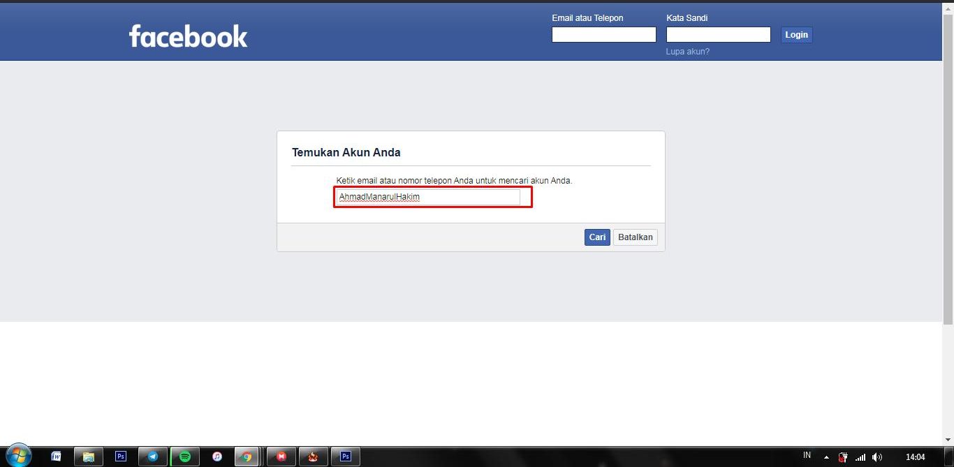Click the Temukan Akun Anda heading
The image size is (954, 467).
click(x=346, y=152)
